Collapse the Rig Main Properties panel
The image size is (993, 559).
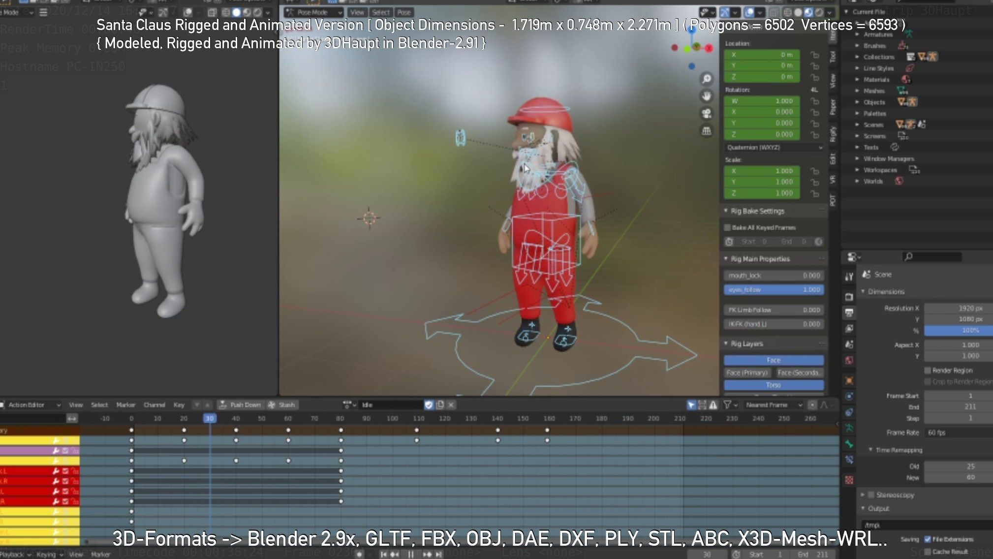[726, 258]
